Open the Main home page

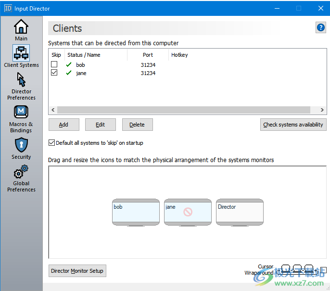tap(21, 30)
